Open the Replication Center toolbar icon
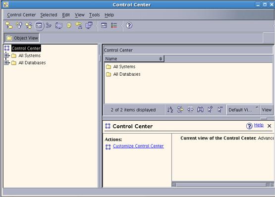 pos(19,25)
